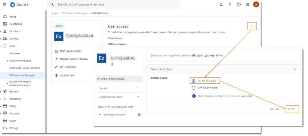Click the Rules steering wheel icon
Image resolution: width=308 pixels, height=136 pixels.
tap(5, 121)
